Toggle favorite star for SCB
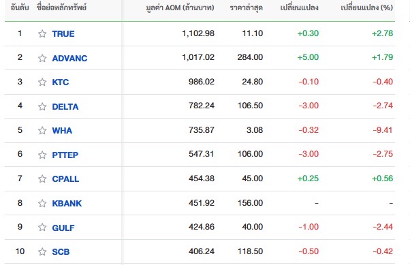Viewport: 410px width, 265px height. click(x=42, y=251)
